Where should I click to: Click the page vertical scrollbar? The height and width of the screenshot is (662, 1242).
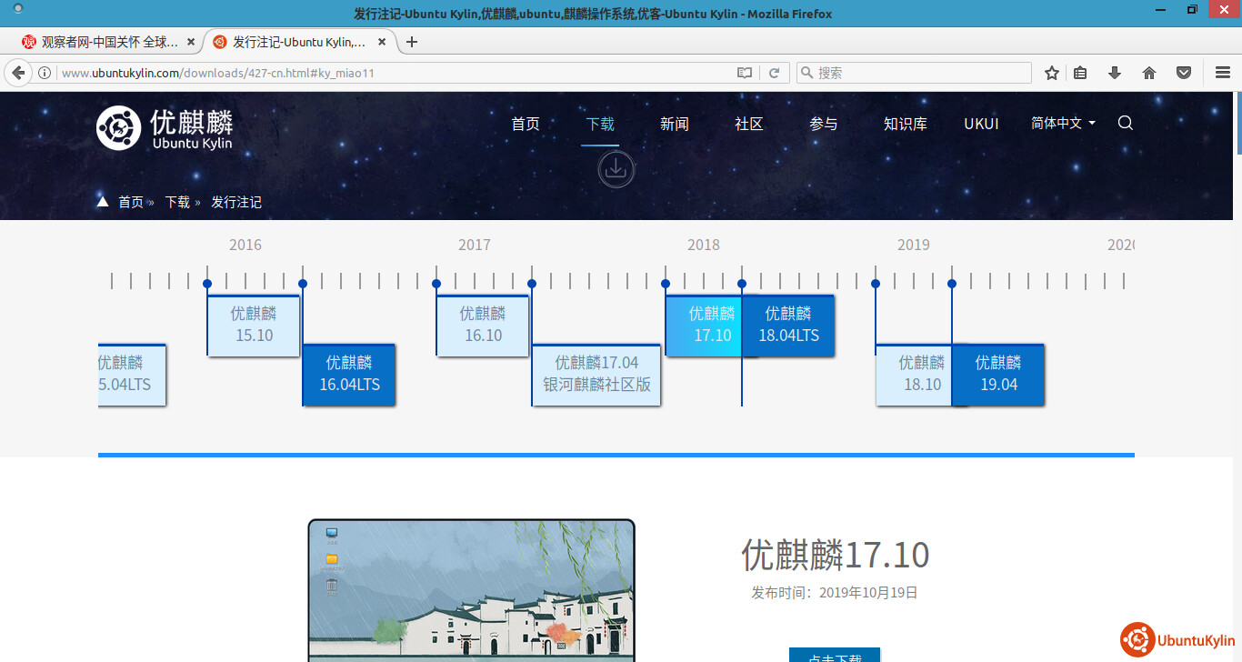(x=1237, y=364)
